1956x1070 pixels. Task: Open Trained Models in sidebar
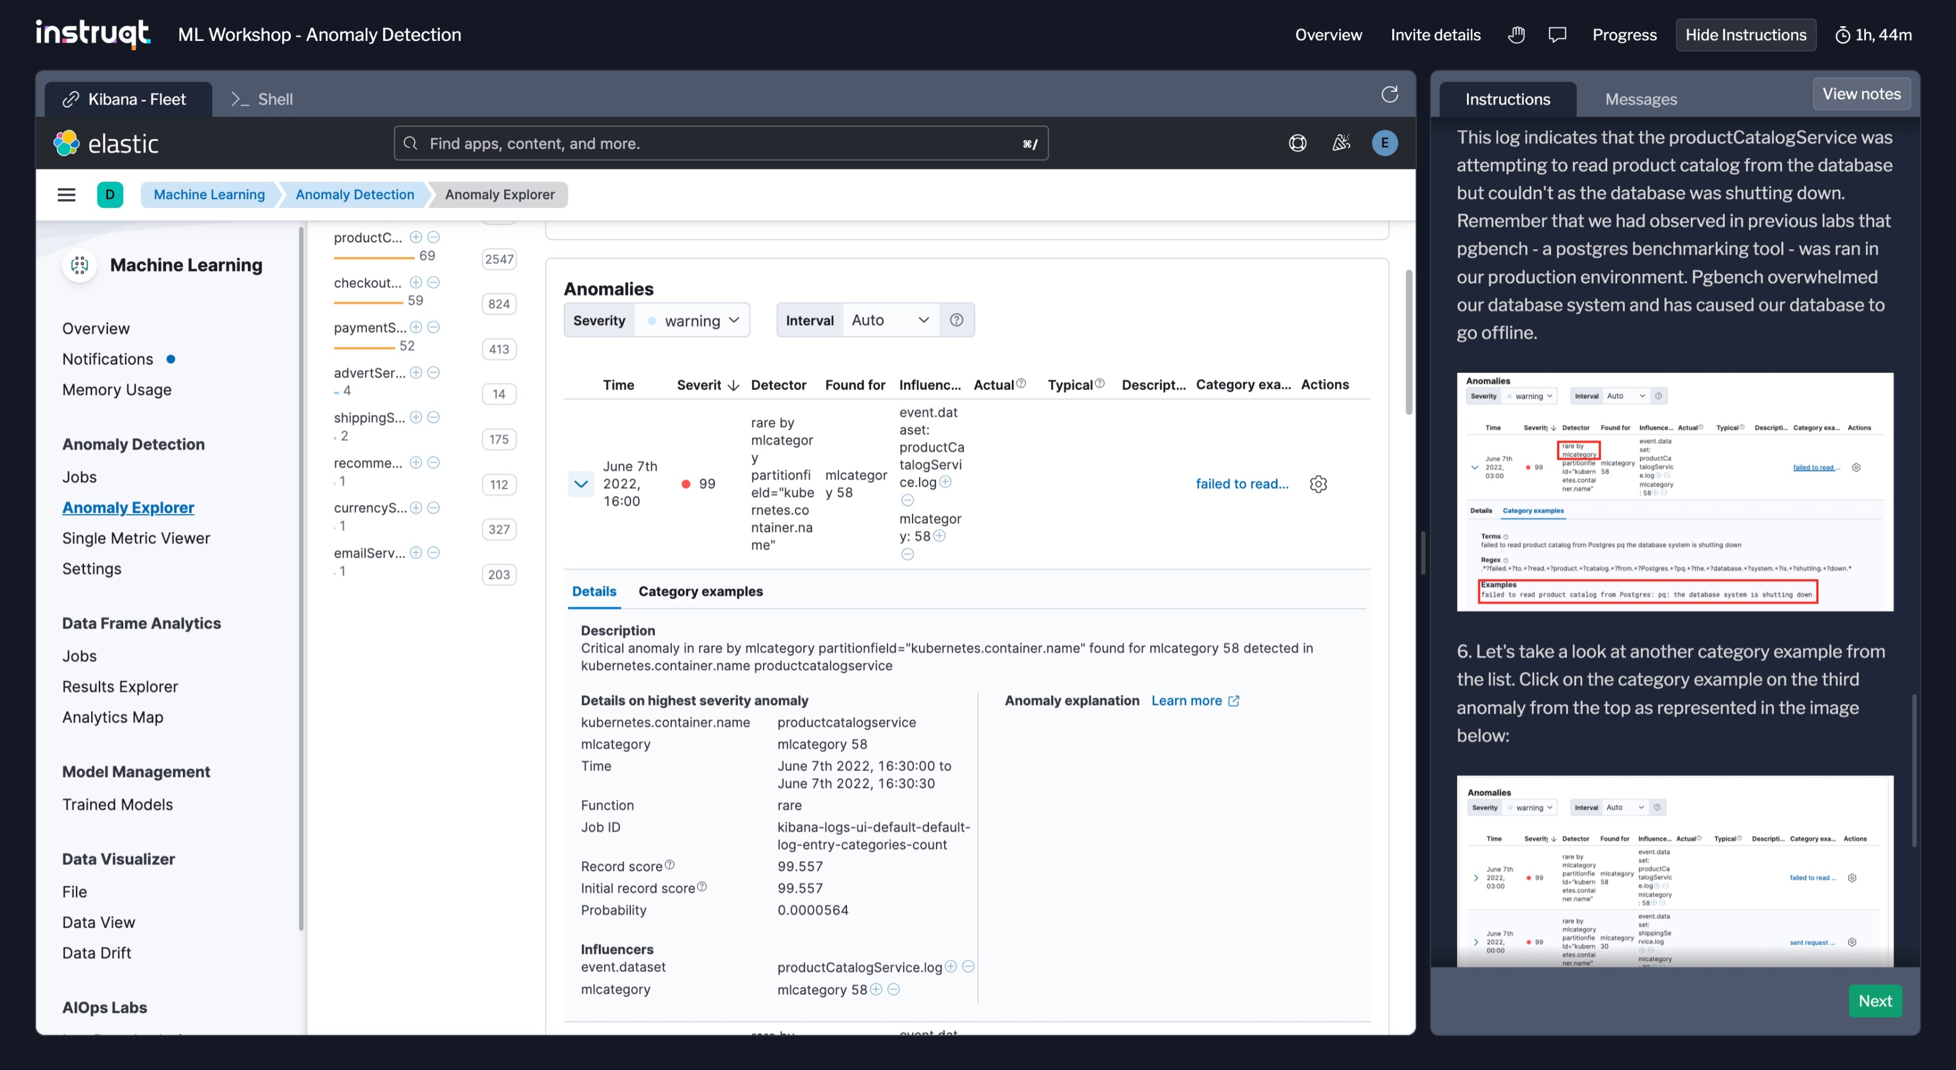coord(117,804)
